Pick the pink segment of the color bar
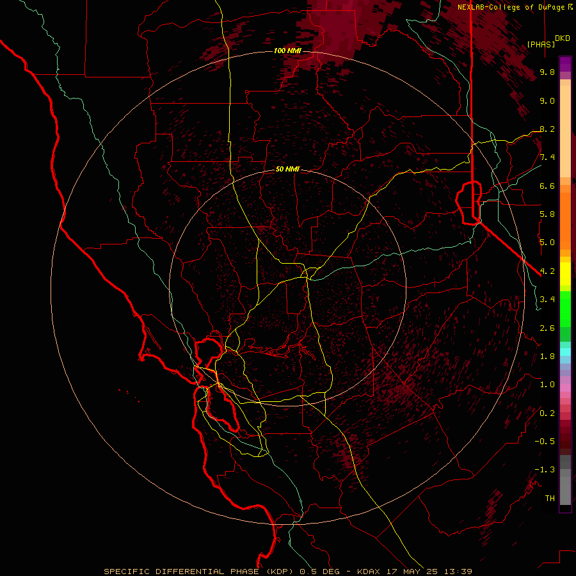Image resolution: width=576 pixels, height=576 pixels. click(x=565, y=388)
